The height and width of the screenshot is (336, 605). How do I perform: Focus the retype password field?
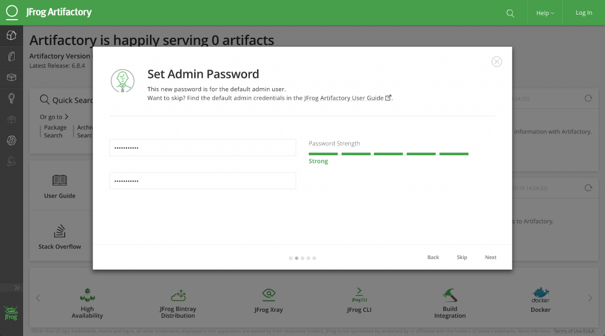pyautogui.click(x=203, y=181)
